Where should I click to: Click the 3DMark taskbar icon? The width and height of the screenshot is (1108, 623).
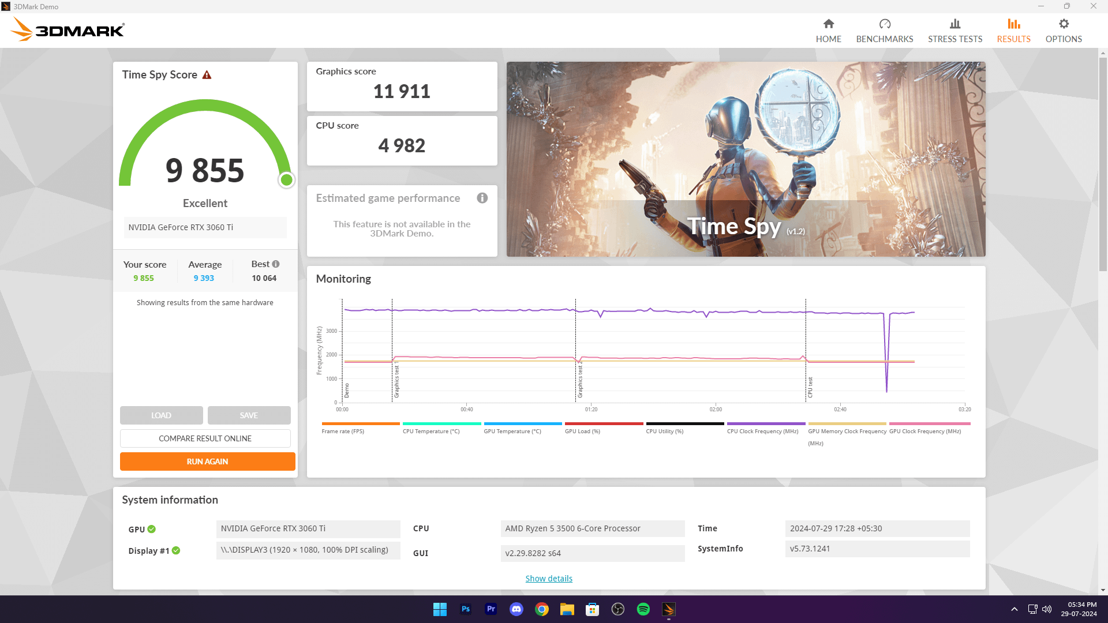[669, 609]
